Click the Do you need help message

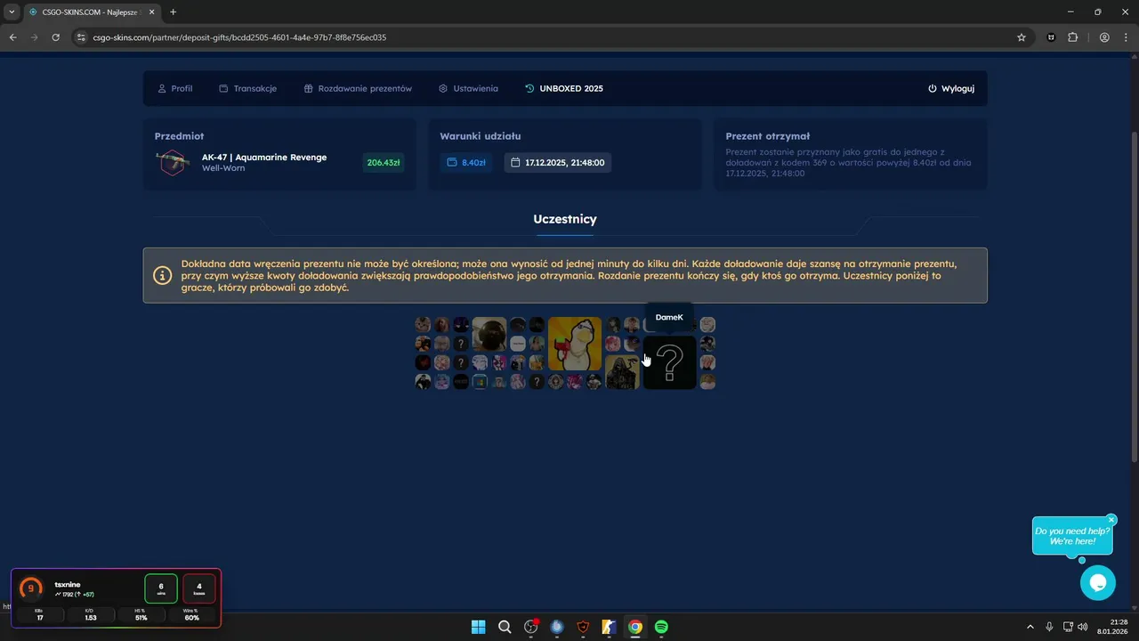(x=1072, y=536)
